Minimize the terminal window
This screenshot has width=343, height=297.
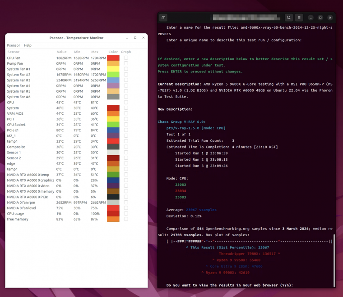point(311,18)
